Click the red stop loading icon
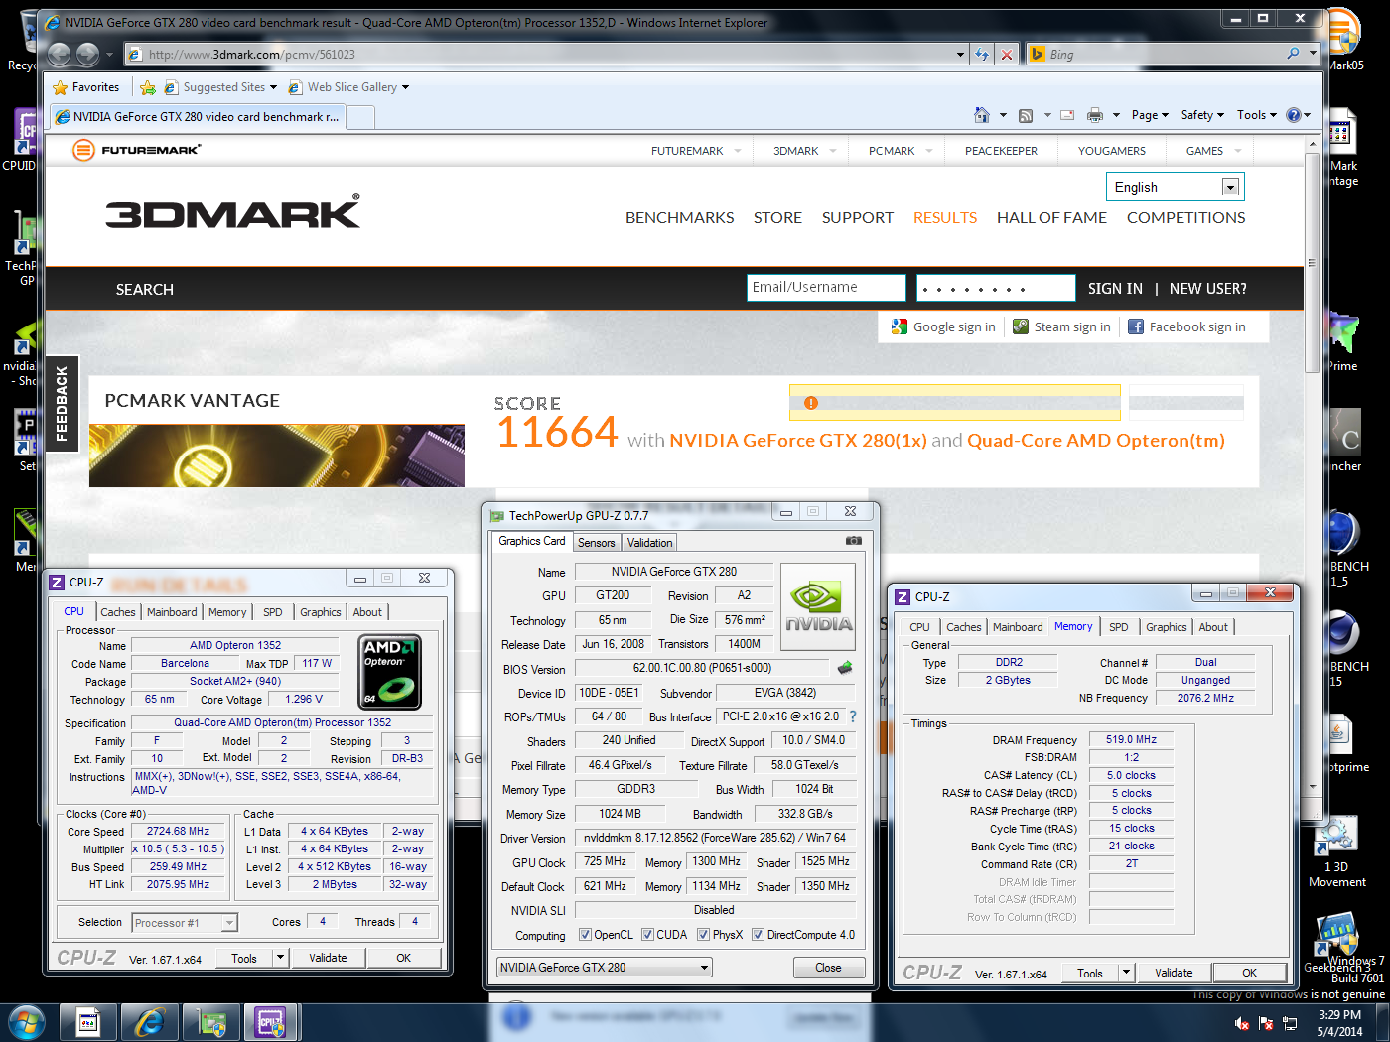 click(1007, 55)
